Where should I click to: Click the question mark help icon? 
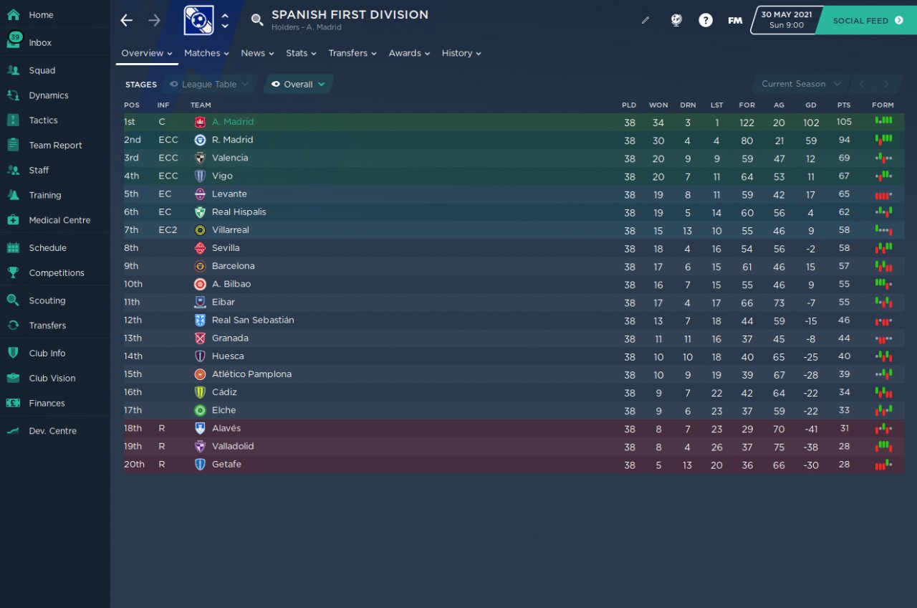click(x=706, y=21)
